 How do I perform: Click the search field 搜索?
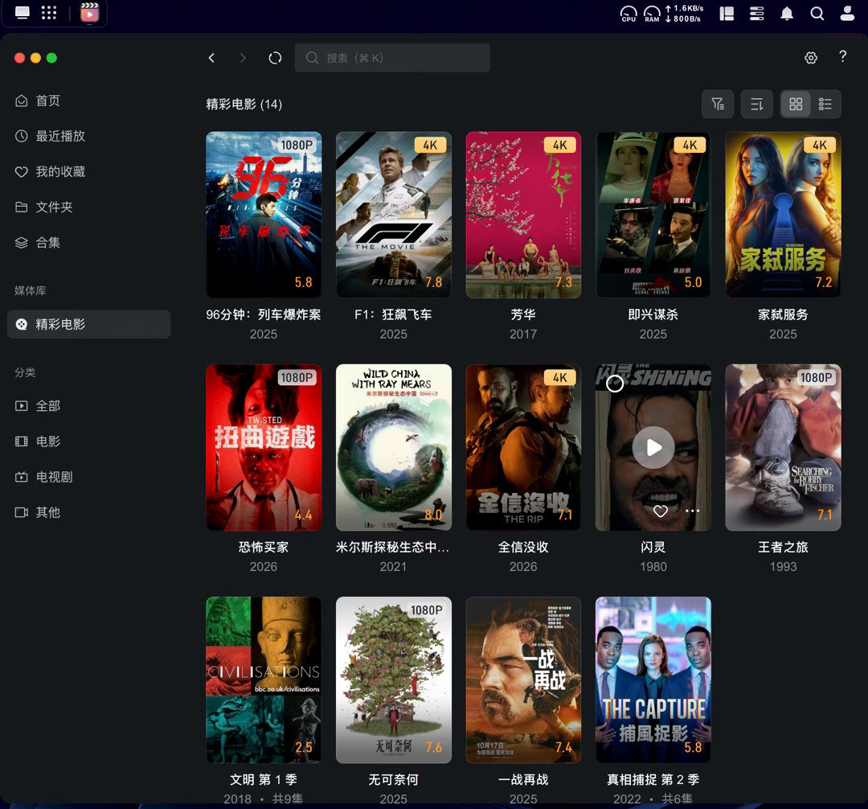coord(392,58)
